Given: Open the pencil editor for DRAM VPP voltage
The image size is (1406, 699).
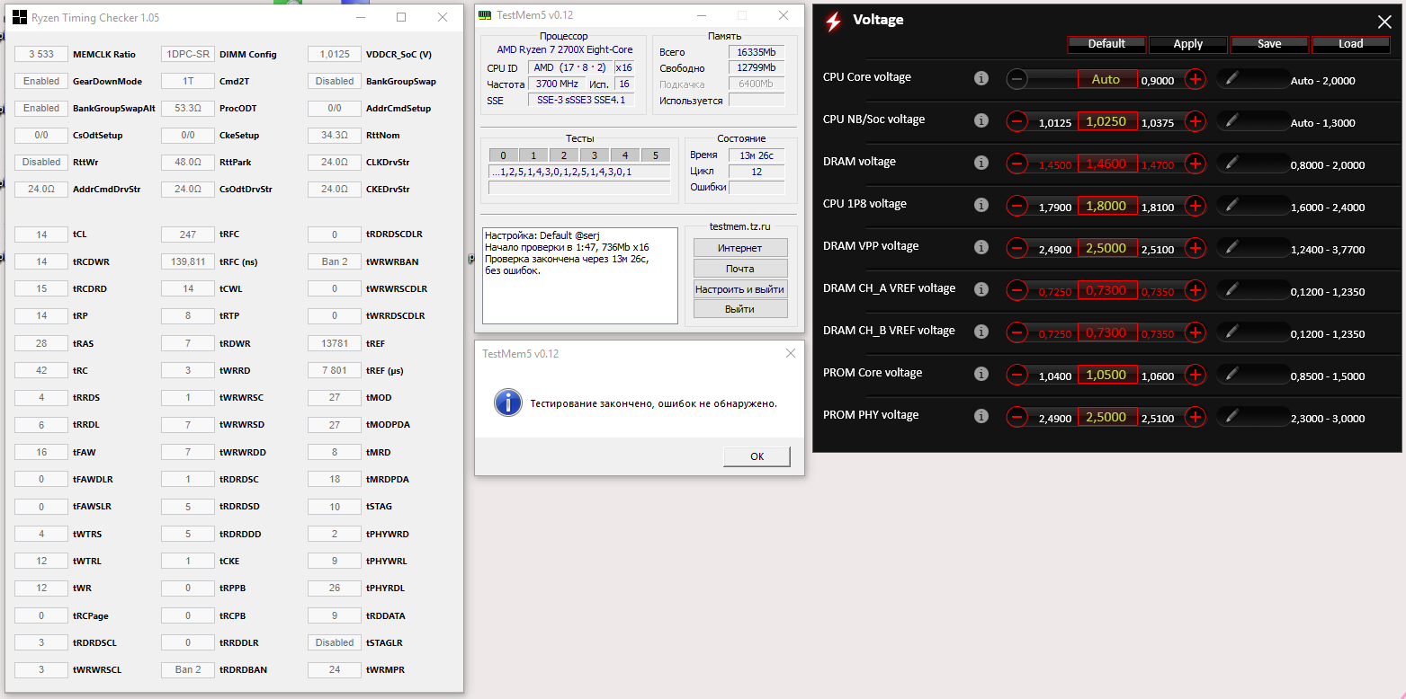Looking at the screenshot, I should pos(1231,247).
